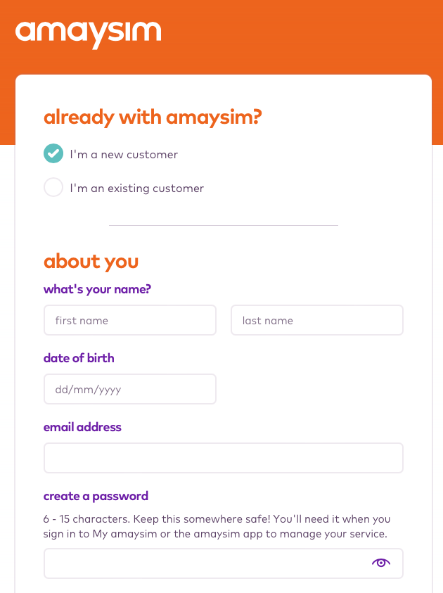Click the "email address" label
Image resolution: width=443 pixels, height=593 pixels.
(x=82, y=427)
